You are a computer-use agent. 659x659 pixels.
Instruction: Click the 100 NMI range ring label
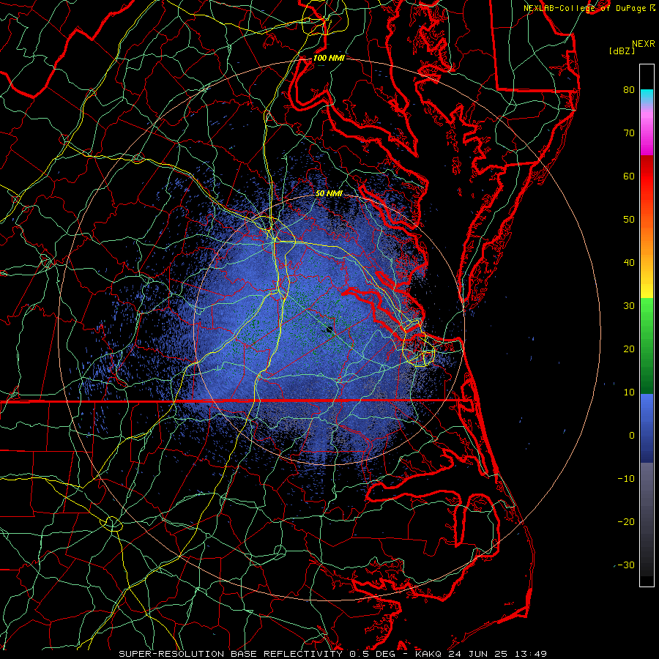[329, 58]
